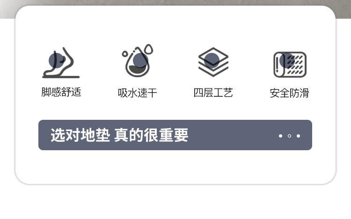Select the rightmost filled dot in the banner
Viewport: 351px width, 219px height.
tap(299, 136)
